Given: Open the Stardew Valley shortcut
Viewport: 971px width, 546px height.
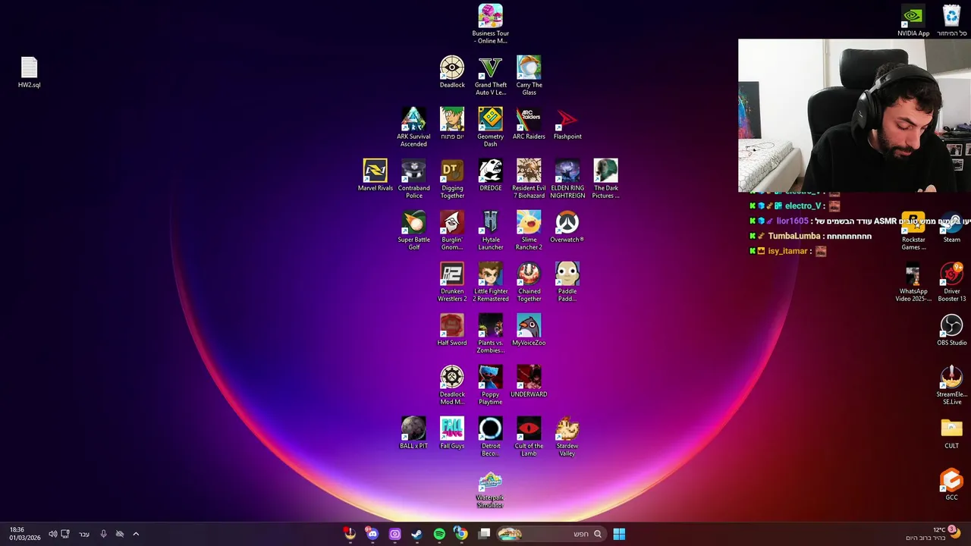Looking at the screenshot, I should (x=567, y=437).
